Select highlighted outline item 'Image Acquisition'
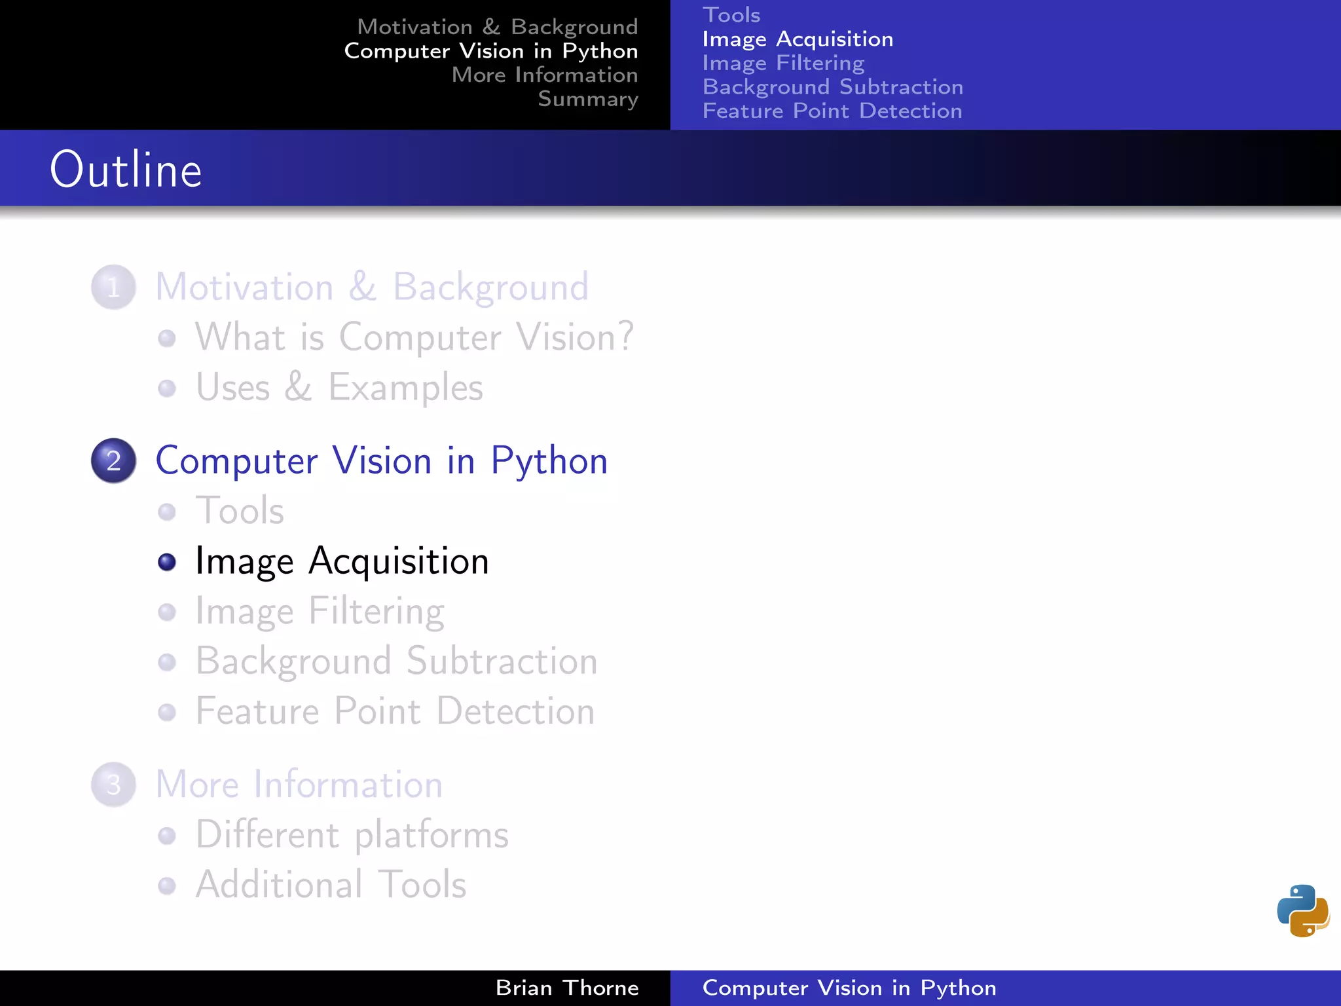The width and height of the screenshot is (1341, 1006). pos(342,561)
